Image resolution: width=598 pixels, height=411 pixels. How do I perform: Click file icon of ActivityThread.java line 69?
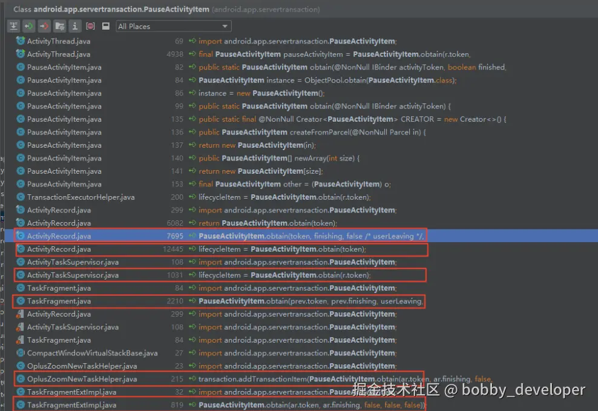[20, 41]
